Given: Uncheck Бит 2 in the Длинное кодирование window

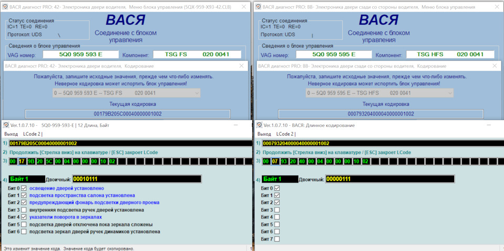Looking at the screenshot, I should [277, 203].
